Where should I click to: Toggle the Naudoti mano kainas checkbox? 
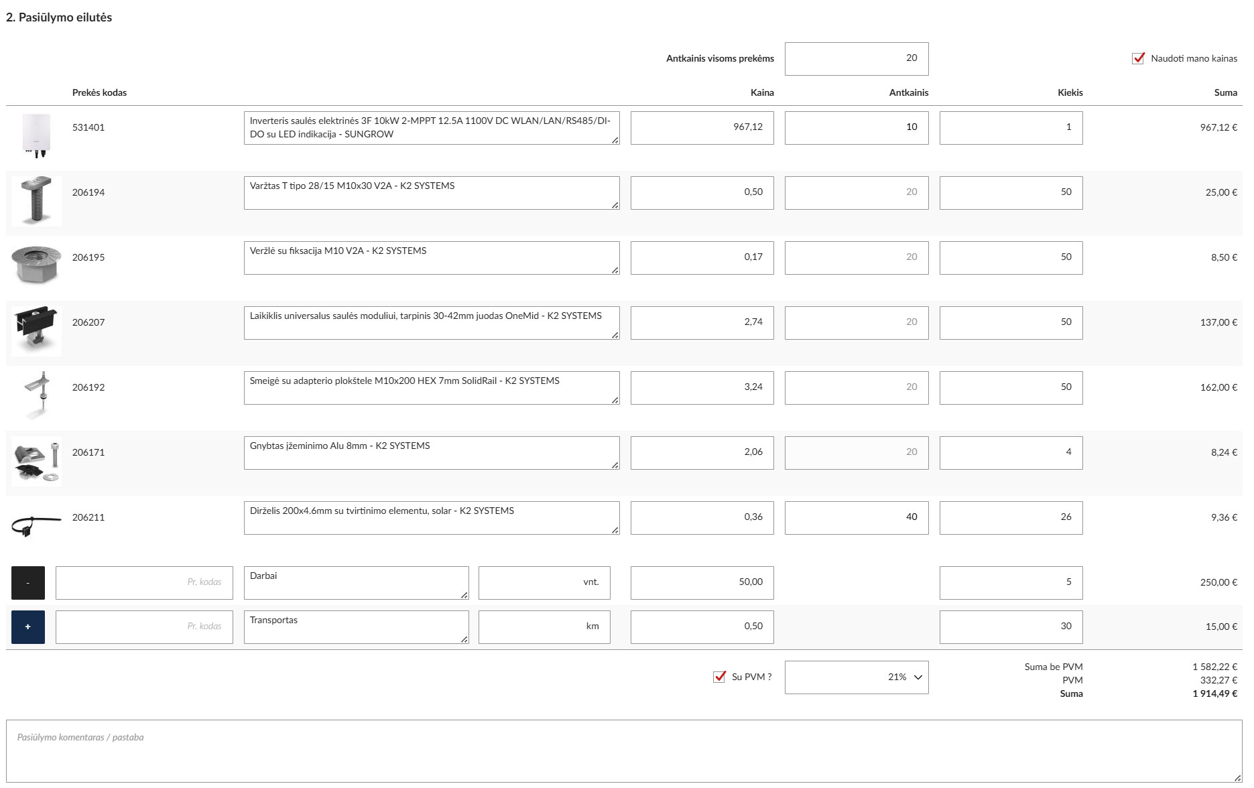1138,59
